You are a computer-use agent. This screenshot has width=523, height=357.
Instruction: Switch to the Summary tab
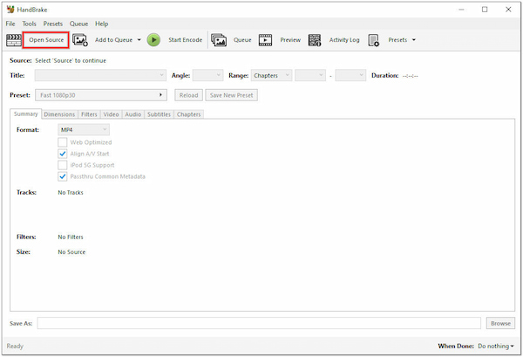pos(25,113)
